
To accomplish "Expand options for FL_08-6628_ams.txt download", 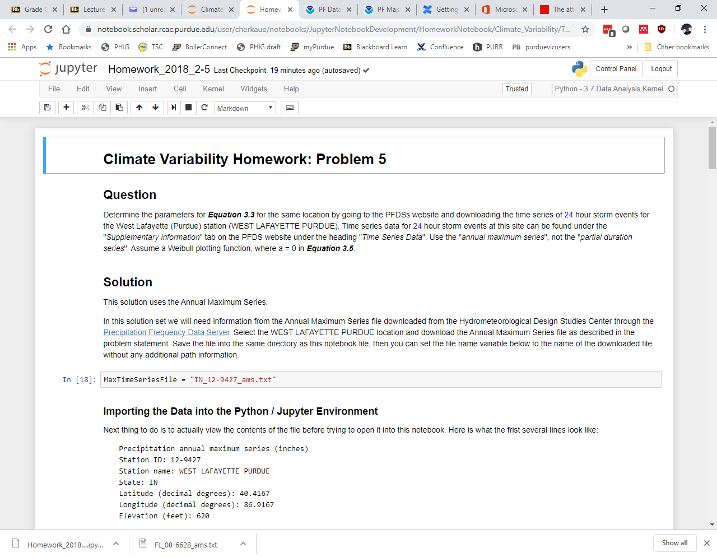I will [243, 544].
